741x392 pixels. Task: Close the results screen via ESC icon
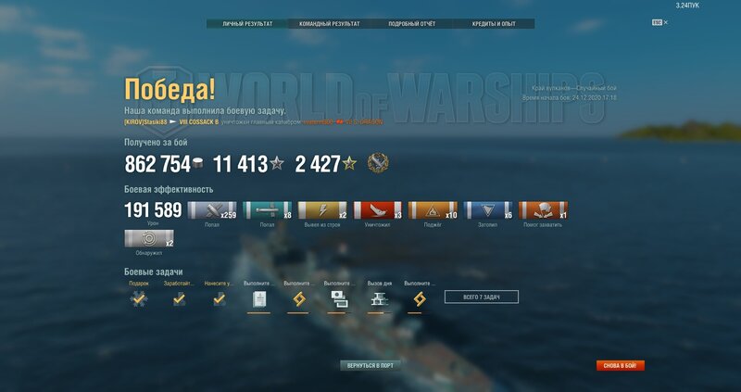(x=659, y=22)
